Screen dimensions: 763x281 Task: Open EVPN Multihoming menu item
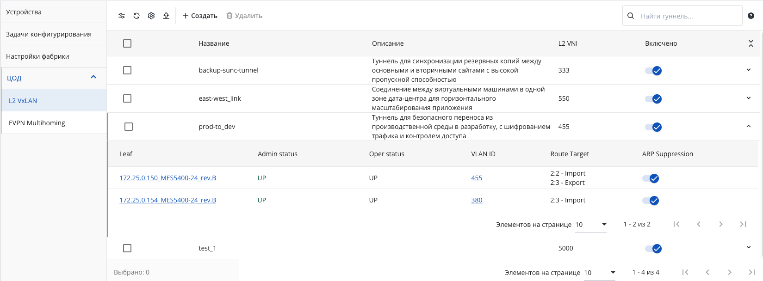pyautogui.click(x=54, y=123)
